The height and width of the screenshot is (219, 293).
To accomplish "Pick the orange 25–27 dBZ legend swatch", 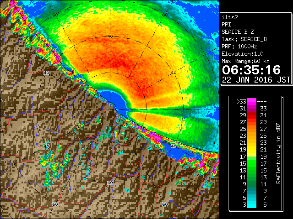I will click(x=252, y=129).
